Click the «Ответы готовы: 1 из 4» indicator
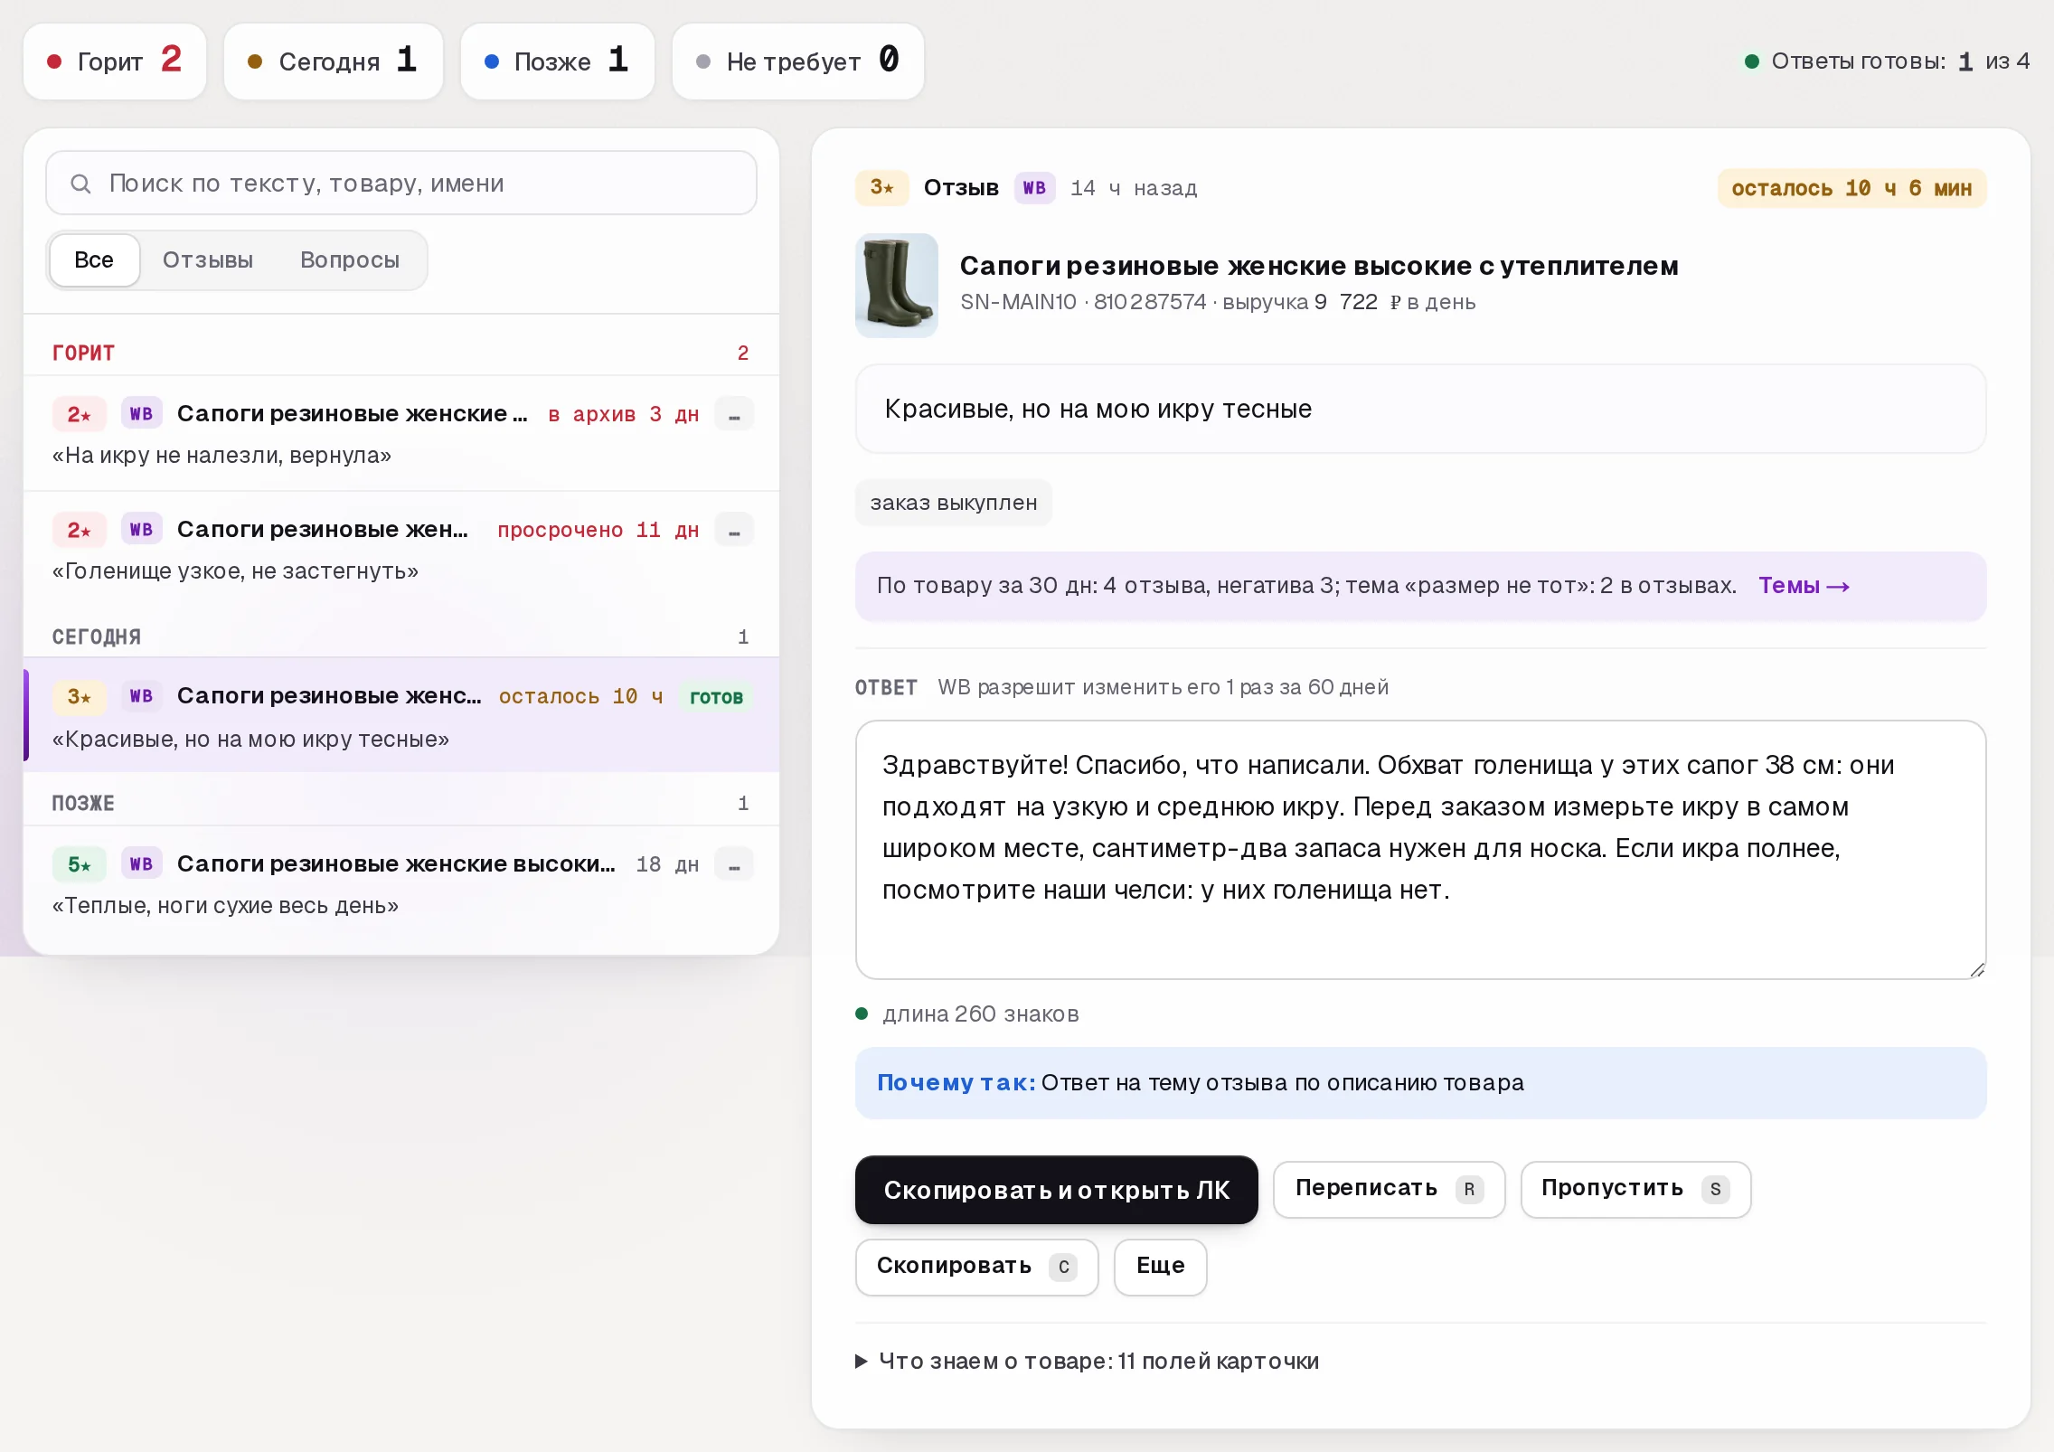This screenshot has height=1452, width=2054. click(x=1888, y=61)
